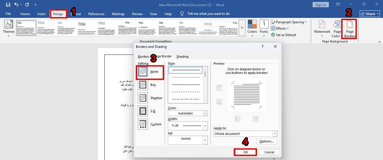
Task: Open the Fonts theme menu
Action: pyautogui.click(x=264, y=29)
